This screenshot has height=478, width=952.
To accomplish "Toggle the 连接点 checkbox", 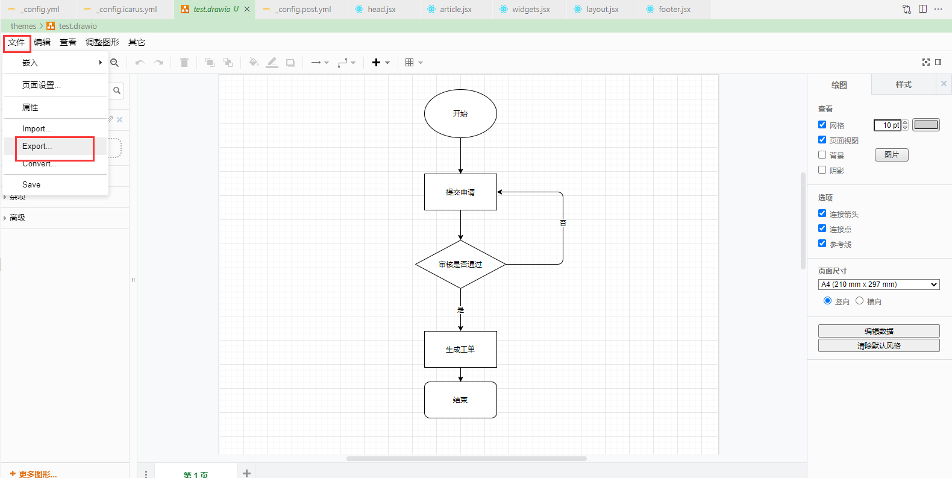I will (822, 228).
